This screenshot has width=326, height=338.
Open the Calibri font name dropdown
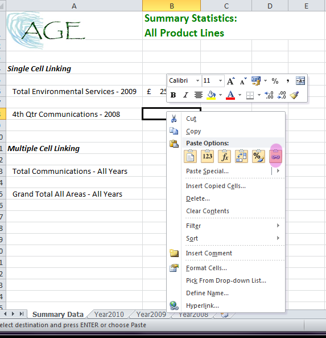tap(197, 81)
